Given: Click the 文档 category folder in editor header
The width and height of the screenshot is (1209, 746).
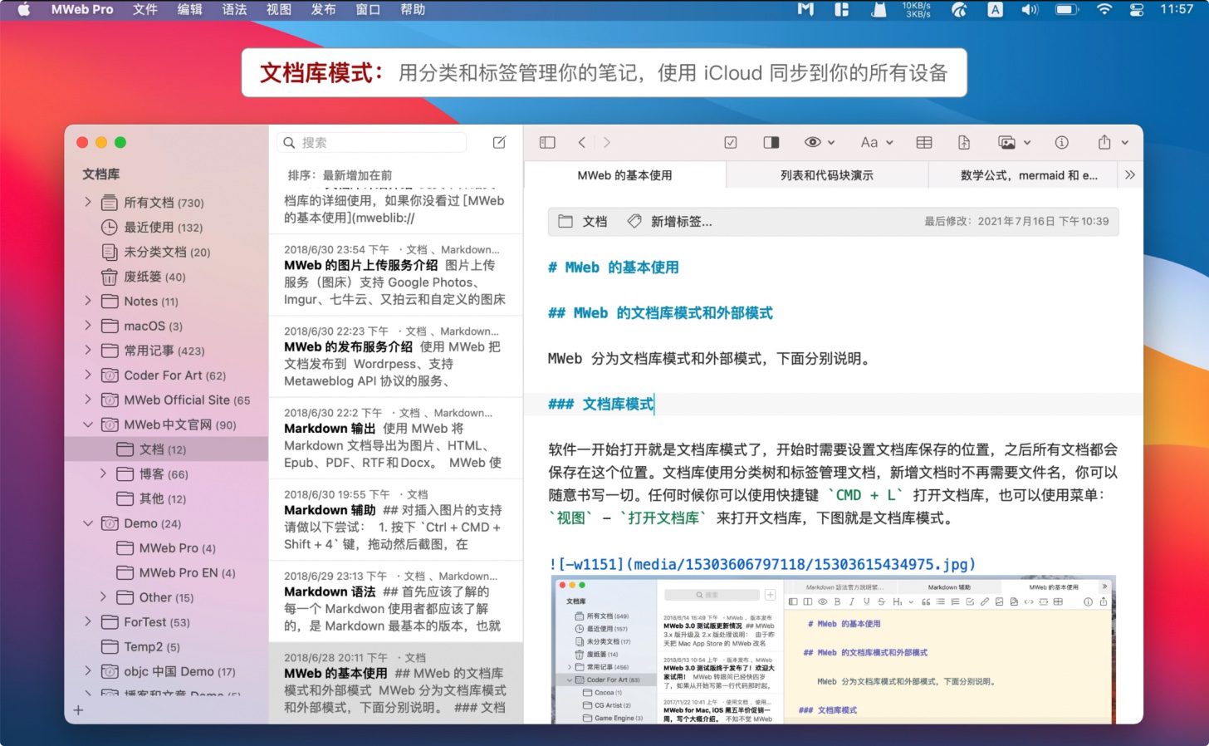Looking at the screenshot, I should [583, 222].
